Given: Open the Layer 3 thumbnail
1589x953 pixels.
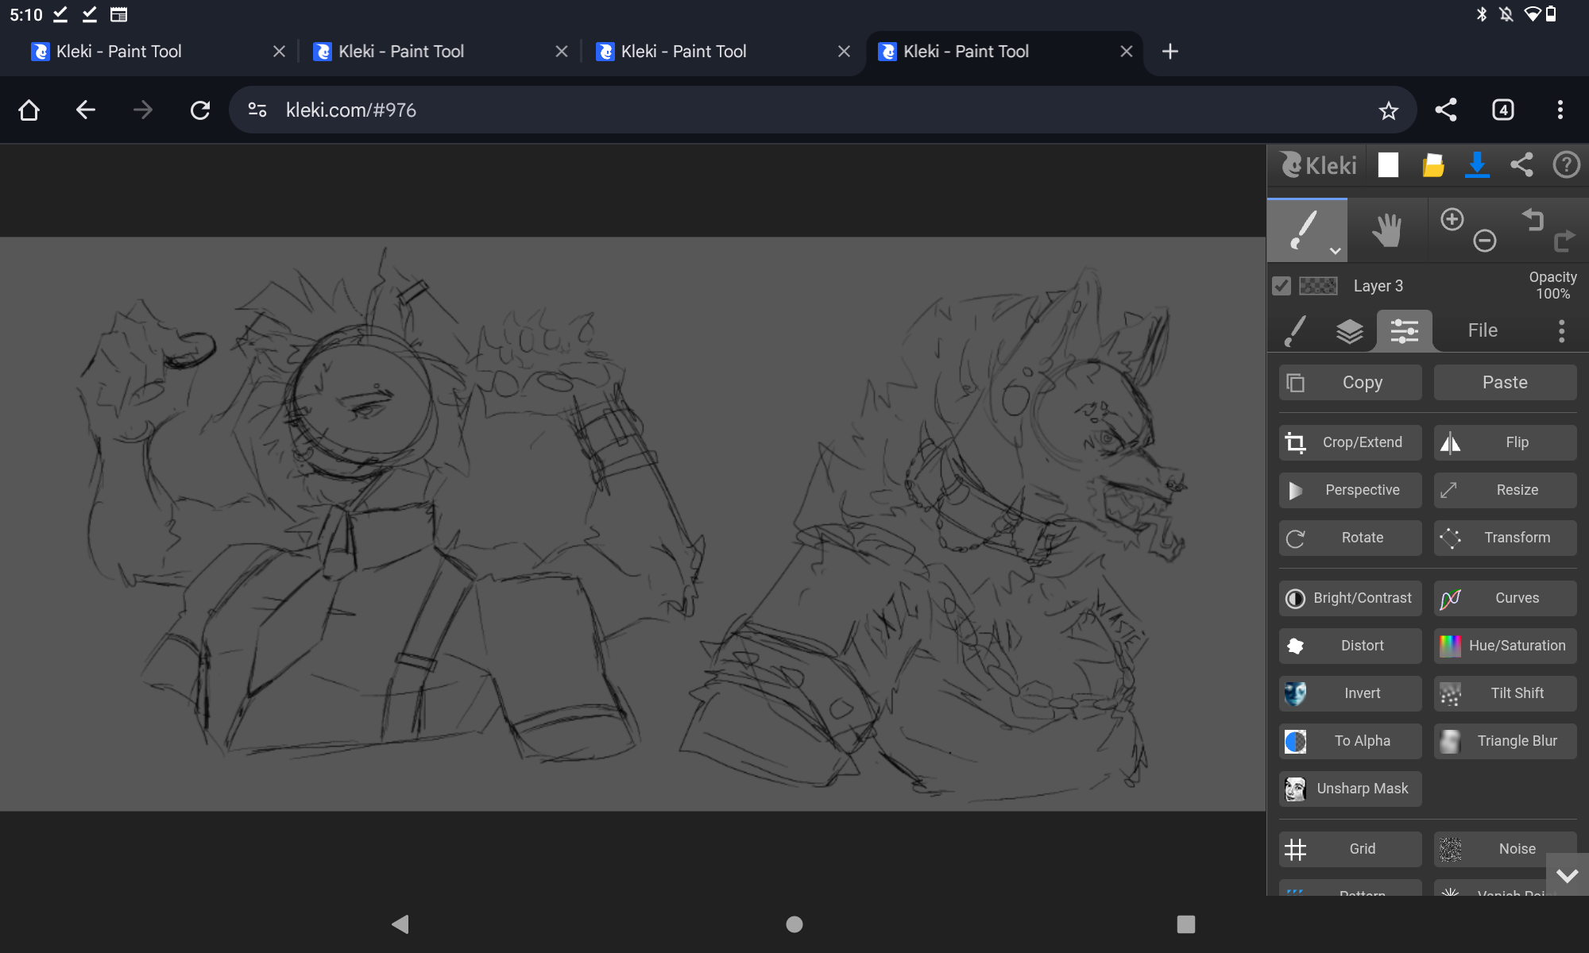Looking at the screenshot, I should pos(1318,286).
